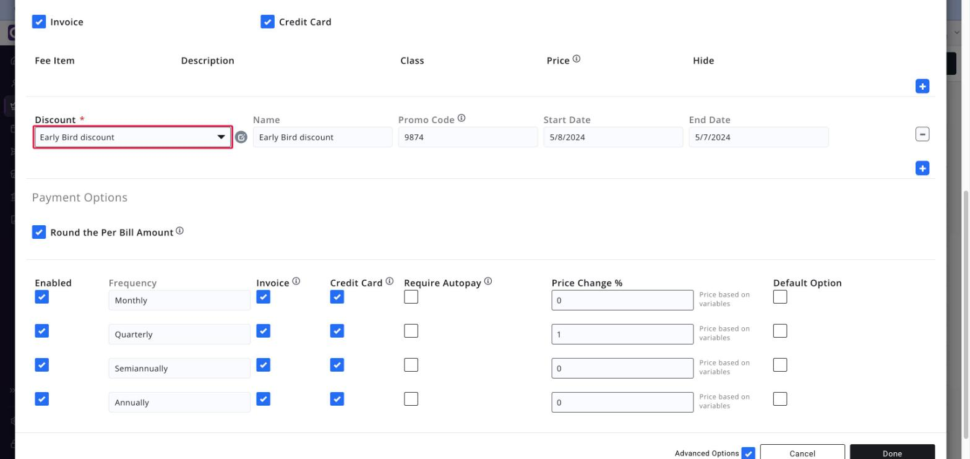The image size is (970, 459).
Task: Click the Description column header
Action: [207, 61]
